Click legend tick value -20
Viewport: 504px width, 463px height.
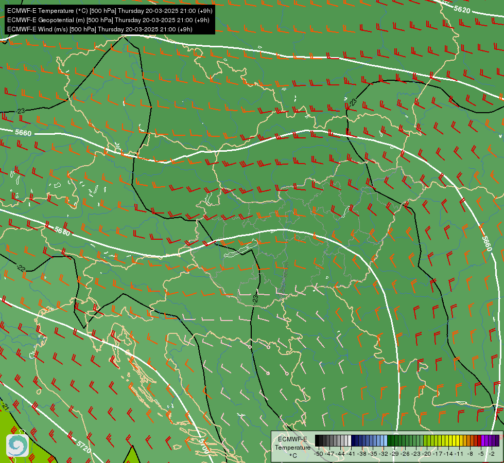[427, 454]
